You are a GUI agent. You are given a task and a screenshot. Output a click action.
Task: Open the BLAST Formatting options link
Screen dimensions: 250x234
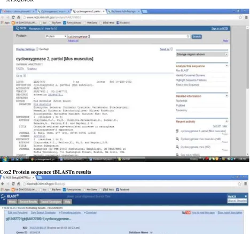(x=71, y=213)
